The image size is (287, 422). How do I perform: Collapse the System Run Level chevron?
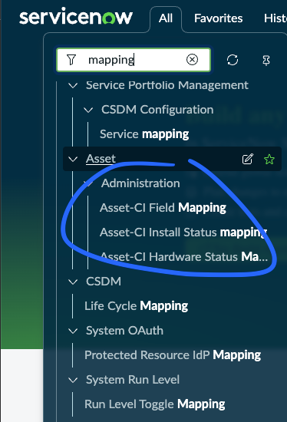pyautogui.click(x=73, y=380)
